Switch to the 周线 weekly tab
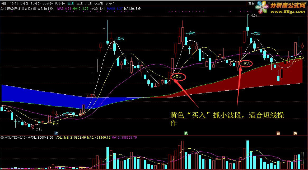Viewport: 308px width, 170px height. [x=79, y=3]
